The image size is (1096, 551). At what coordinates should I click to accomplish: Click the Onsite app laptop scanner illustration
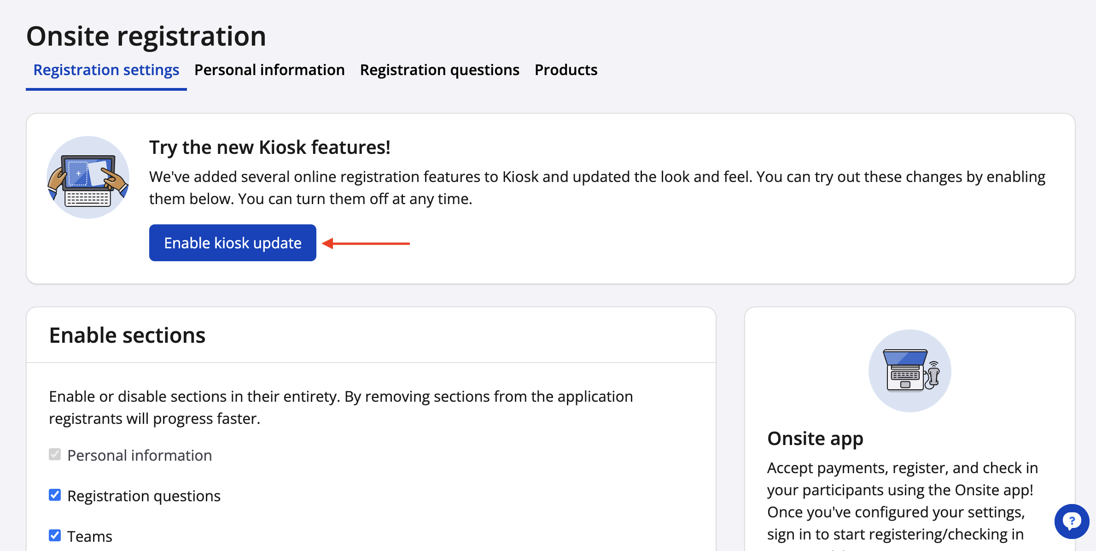tap(909, 371)
